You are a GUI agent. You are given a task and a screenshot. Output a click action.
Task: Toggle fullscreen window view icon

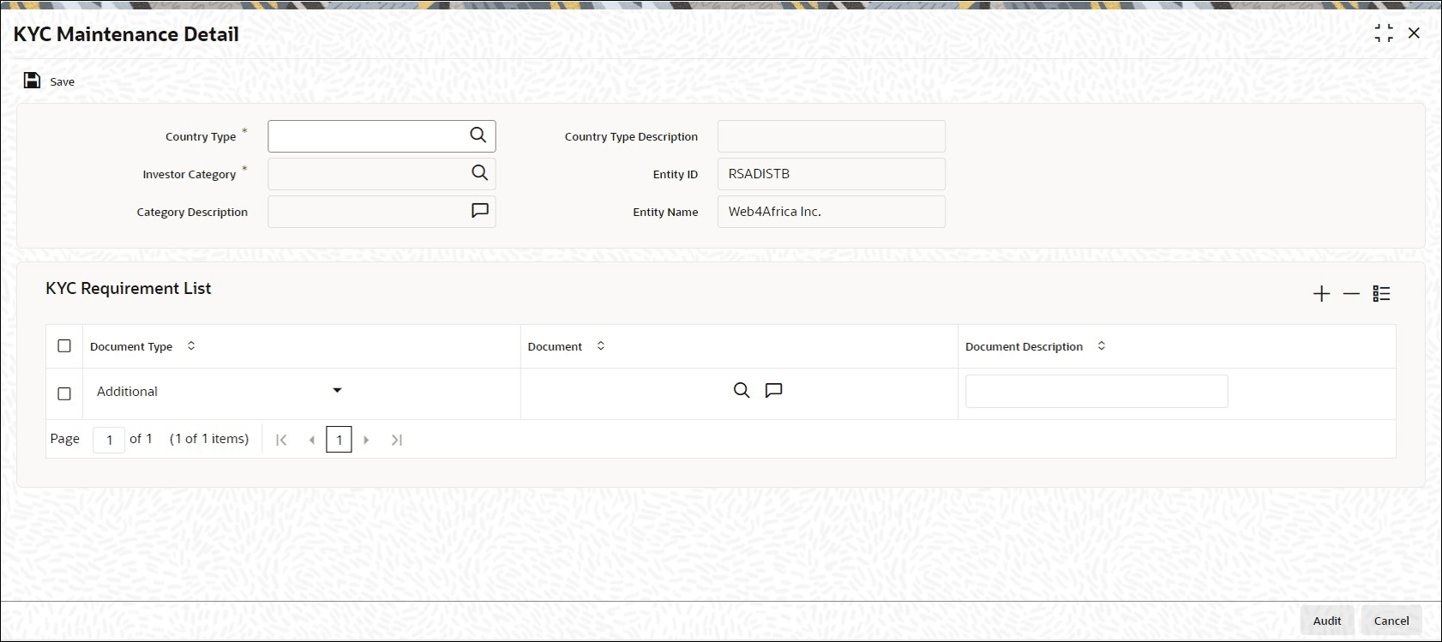(x=1384, y=33)
